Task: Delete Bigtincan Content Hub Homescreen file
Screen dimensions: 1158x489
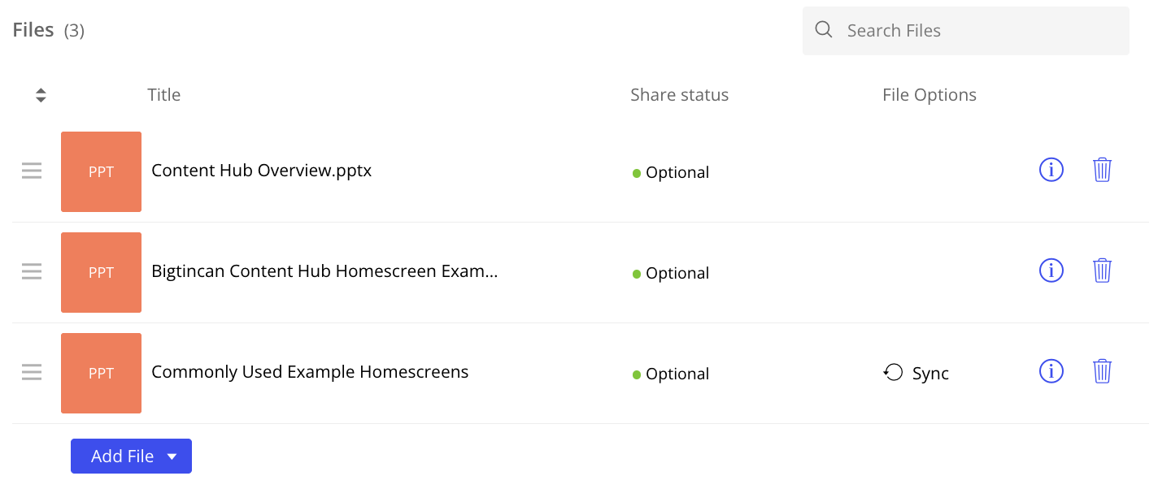Action: [1102, 270]
